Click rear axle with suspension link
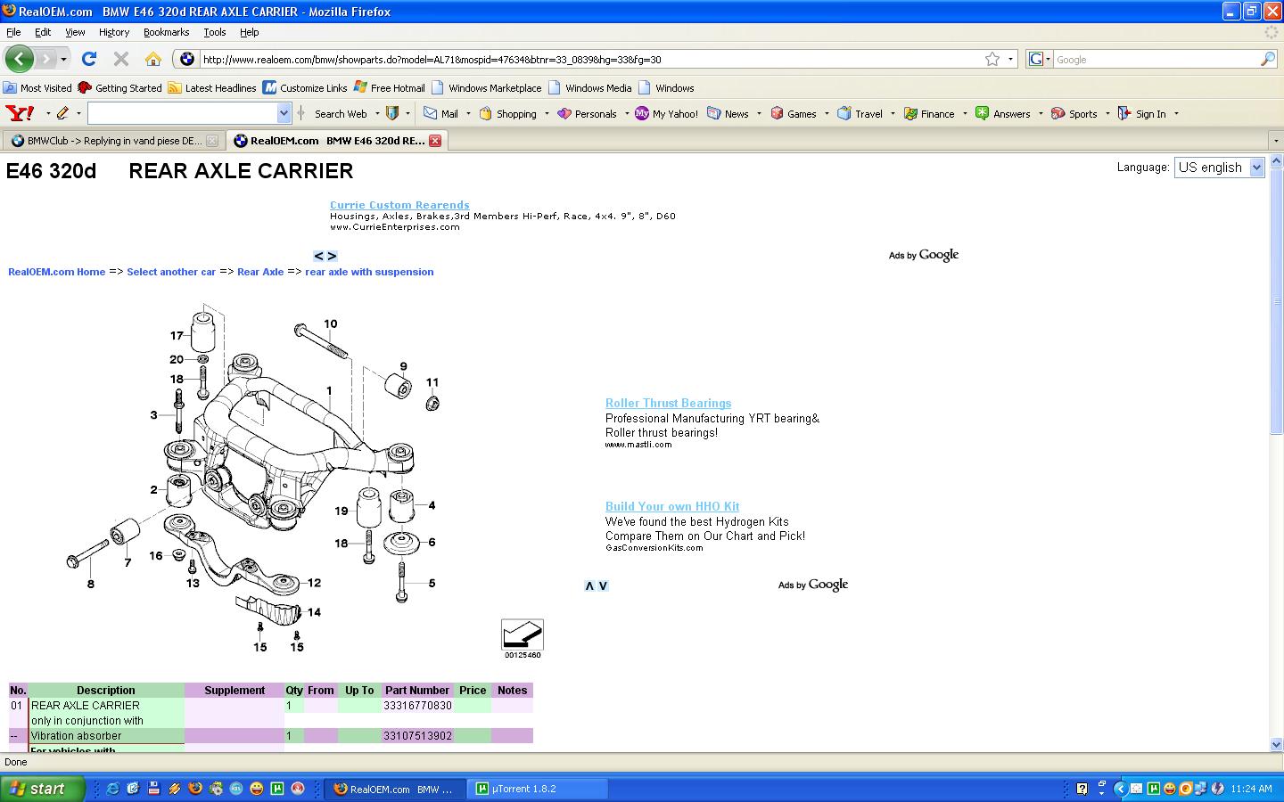 pos(369,272)
